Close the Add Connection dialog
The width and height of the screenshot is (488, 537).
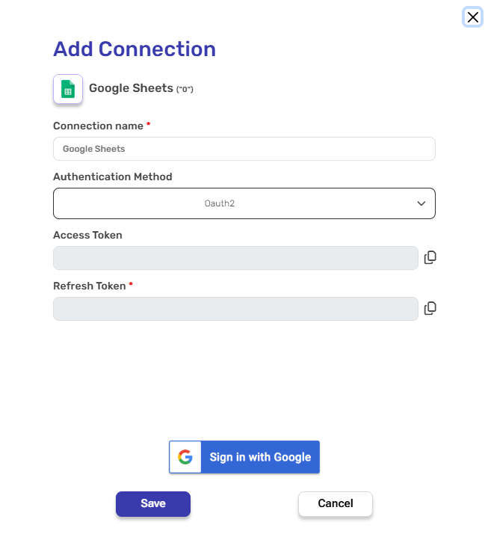(472, 17)
